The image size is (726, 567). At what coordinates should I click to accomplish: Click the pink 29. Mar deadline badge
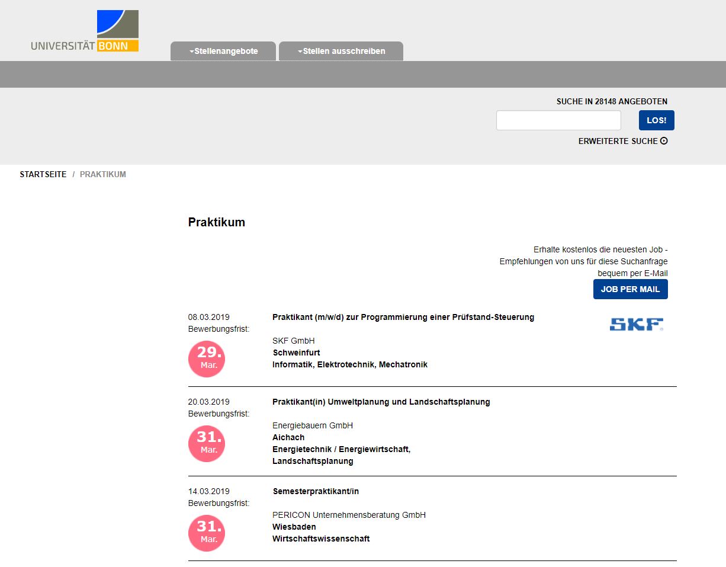click(x=206, y=359)
